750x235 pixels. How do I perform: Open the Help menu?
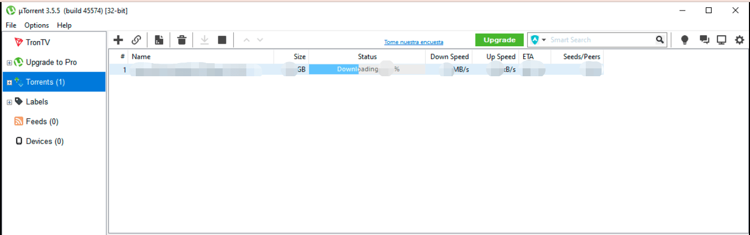[x=64, y=25]
